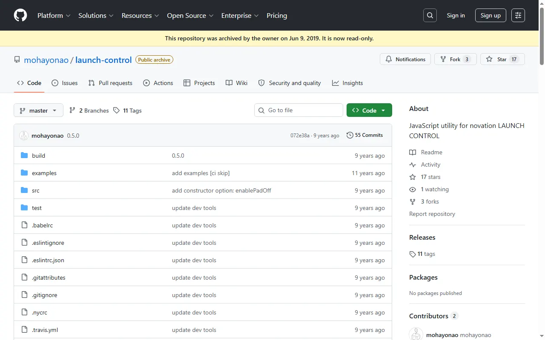Switch to the Wiki tab

click(x=236, y=83)
